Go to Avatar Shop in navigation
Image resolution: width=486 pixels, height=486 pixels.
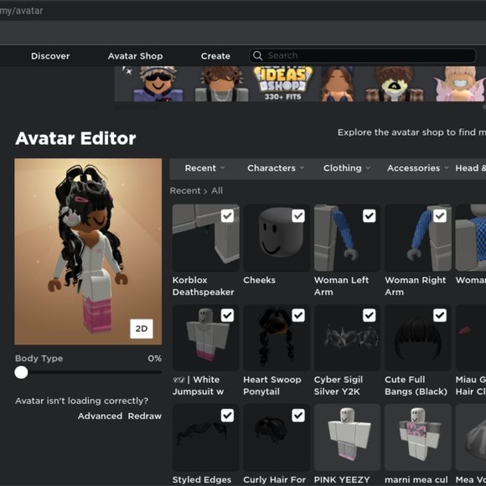135,56
